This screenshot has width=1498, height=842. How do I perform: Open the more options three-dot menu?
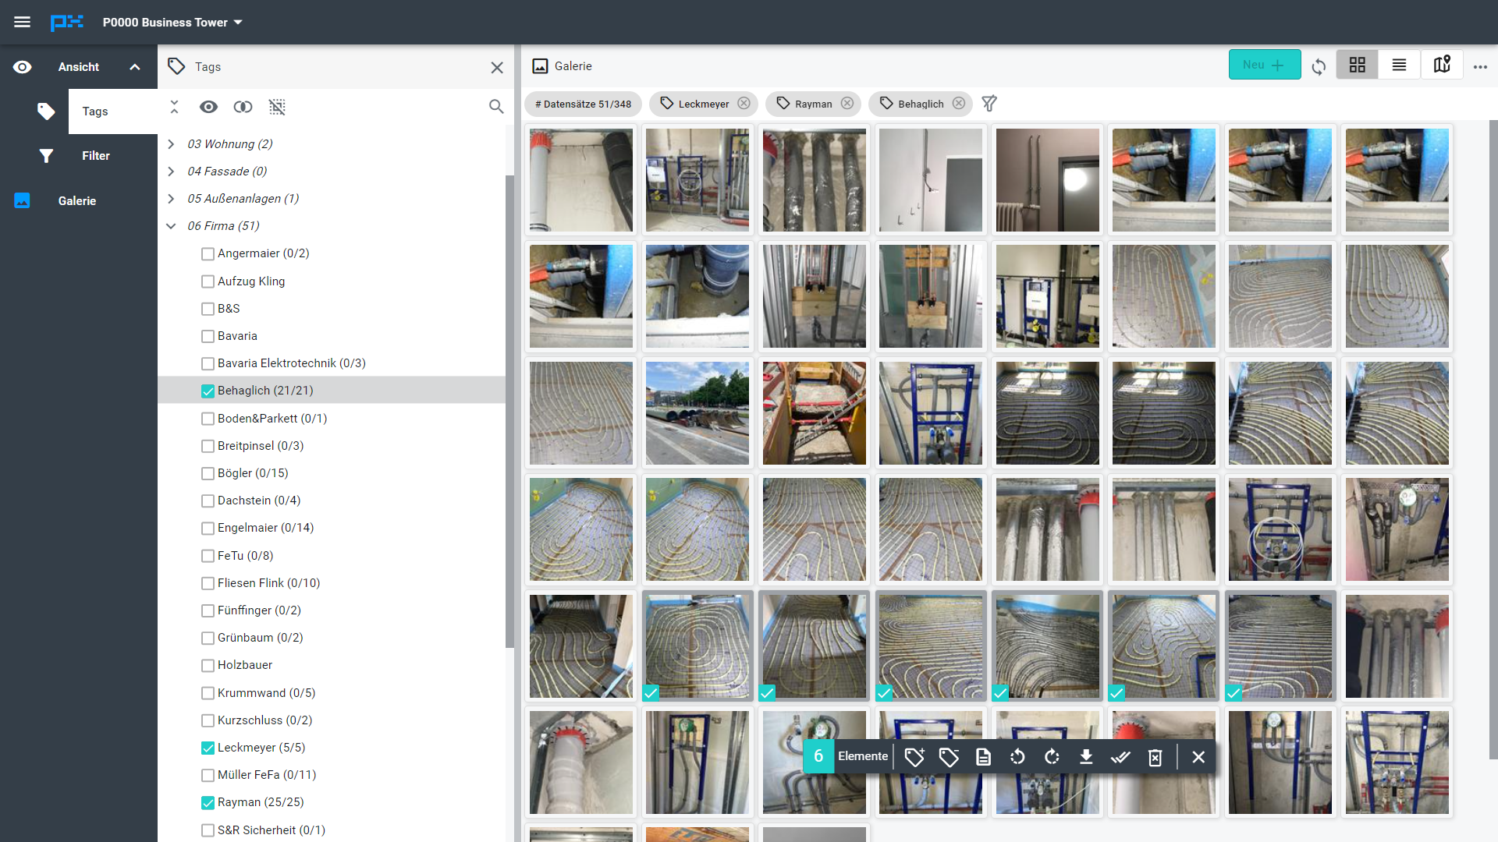pos(1480,67)
